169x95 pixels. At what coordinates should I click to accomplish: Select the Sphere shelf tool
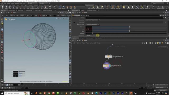click(6, 7)
